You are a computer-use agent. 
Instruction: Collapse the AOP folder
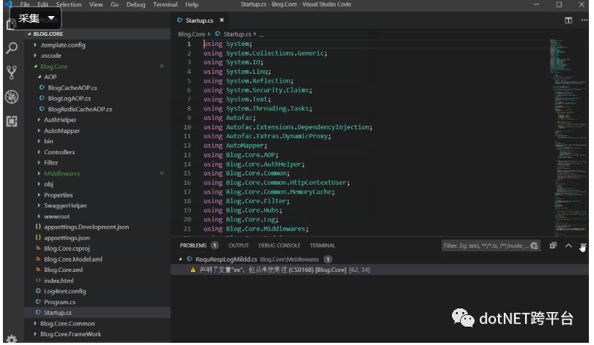click(39, 77)
